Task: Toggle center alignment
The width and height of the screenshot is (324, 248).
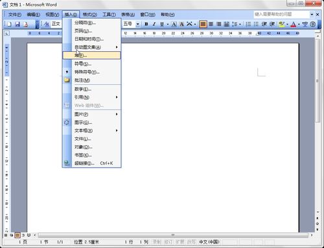Action: 211,24
